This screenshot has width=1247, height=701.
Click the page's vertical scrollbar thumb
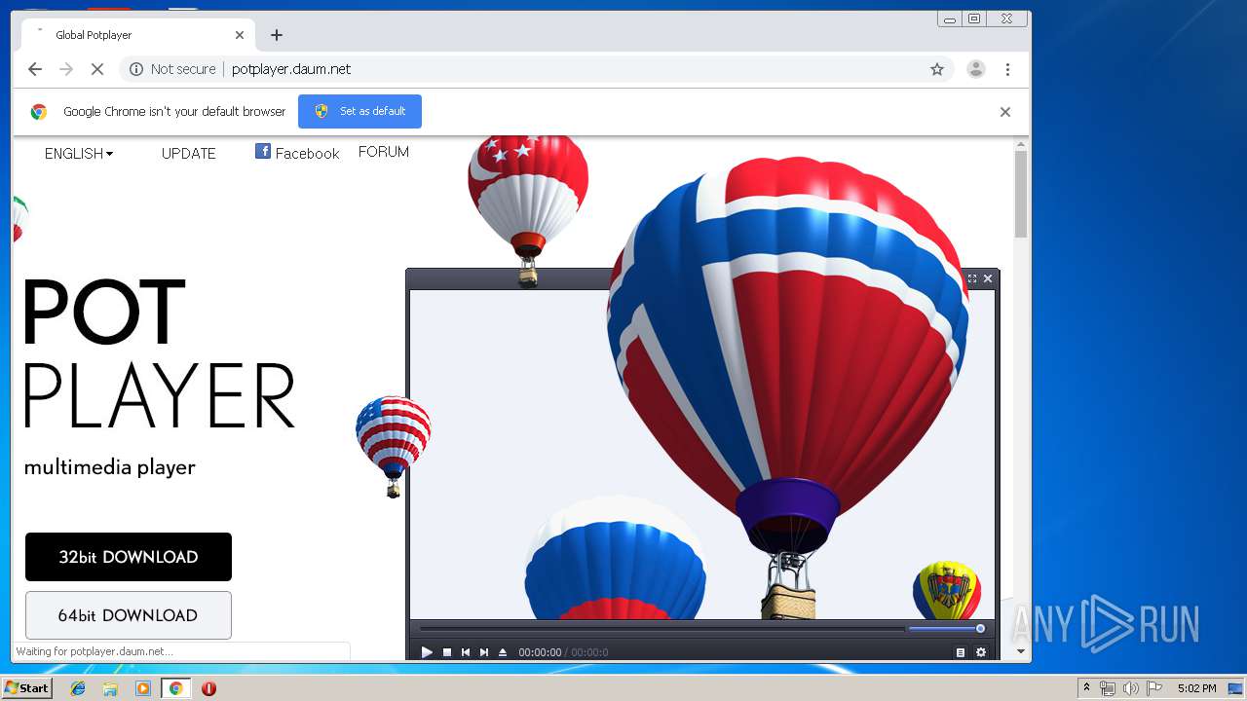point(1021,195)
